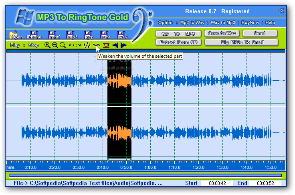Image resolution: width=295 pixels, height=195 pixels.
Task: Click the playback progress bar at the bottom
Action: (x=145, y=175)
